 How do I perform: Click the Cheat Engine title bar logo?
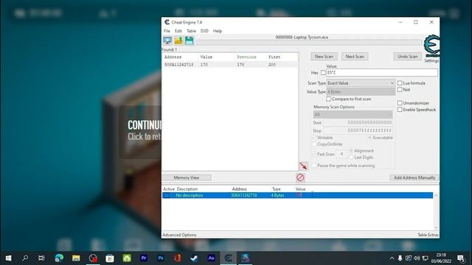[x=167, y=22]
